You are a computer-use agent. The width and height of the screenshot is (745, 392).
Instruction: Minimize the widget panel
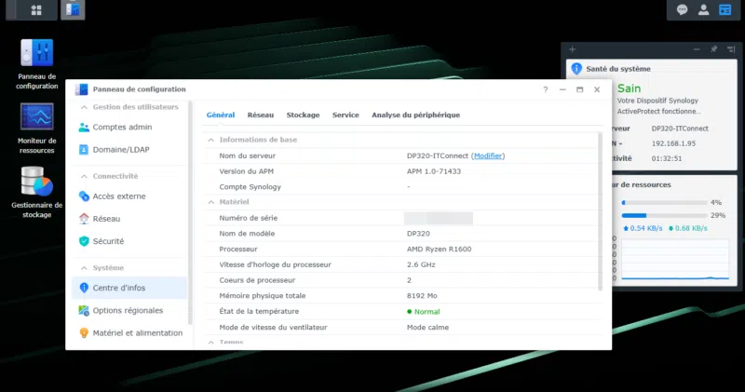click(697, 49)
